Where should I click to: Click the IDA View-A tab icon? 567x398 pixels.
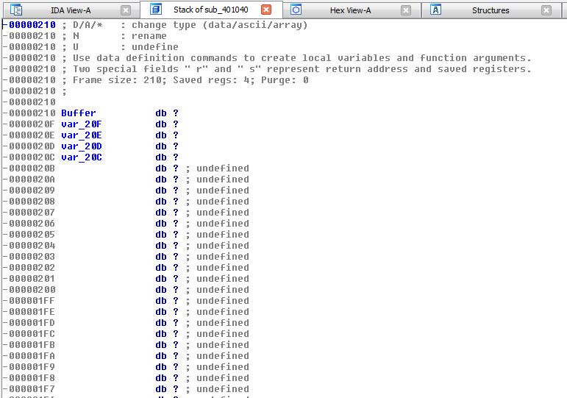16,10
